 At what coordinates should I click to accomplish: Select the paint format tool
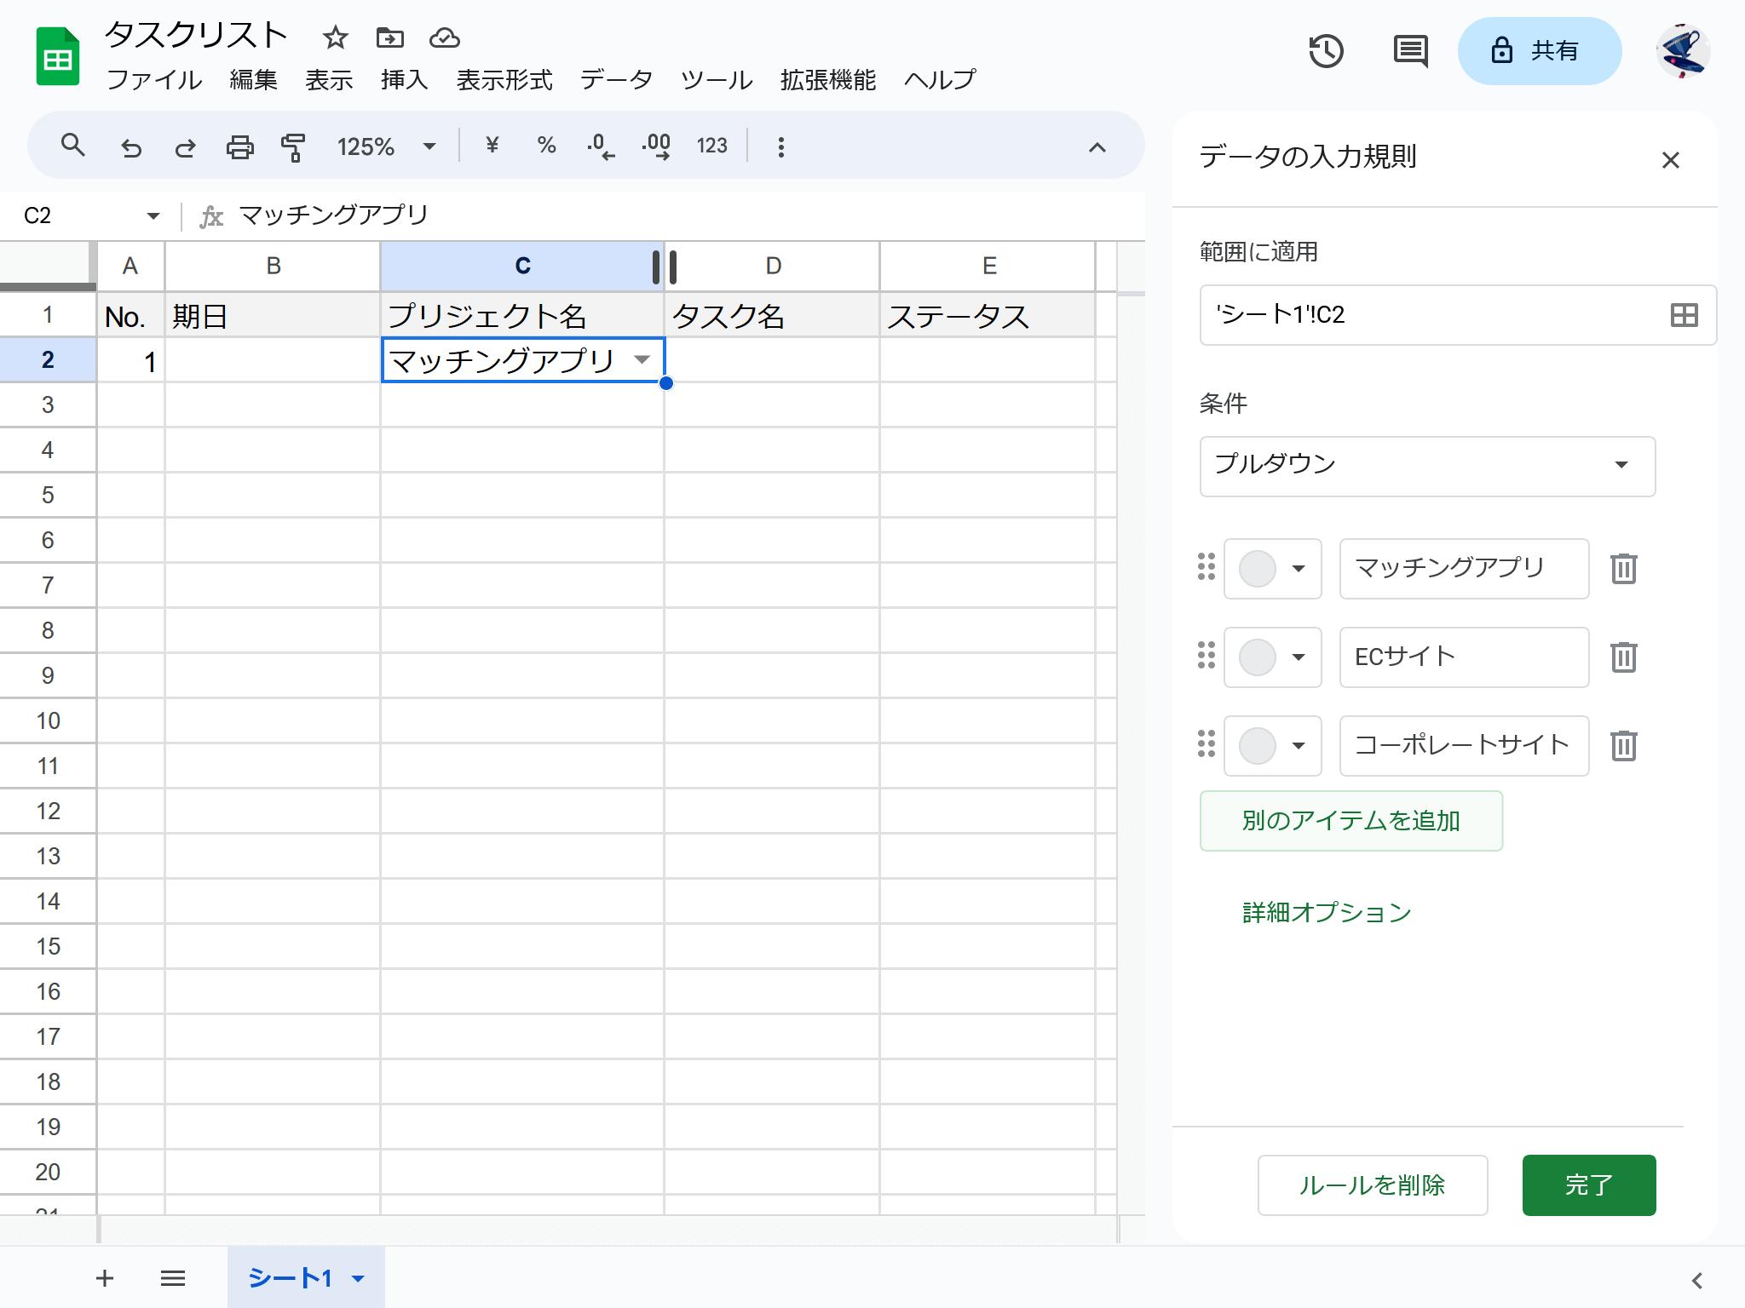pyautogui.click(x=293, y=147)
